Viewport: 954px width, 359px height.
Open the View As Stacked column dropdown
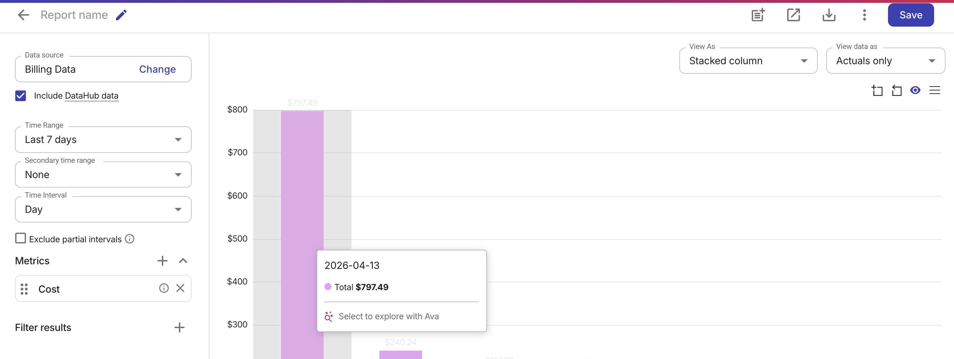click(x=748, y=61)
